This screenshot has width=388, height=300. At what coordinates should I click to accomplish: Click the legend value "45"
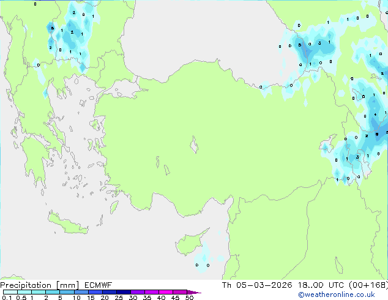tap(175, 298)
